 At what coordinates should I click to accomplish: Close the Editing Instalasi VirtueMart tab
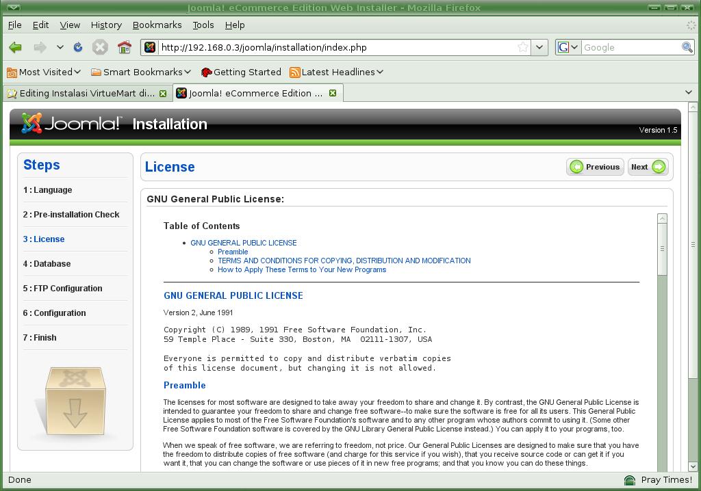click(163, 94)
